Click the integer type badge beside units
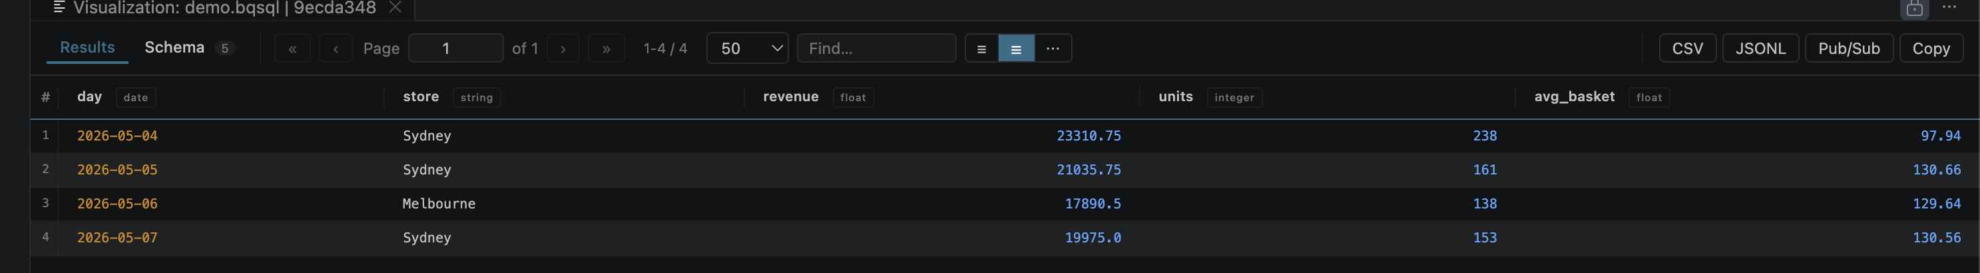This screenshot has width=1980, height=273. coord(1234,98)
